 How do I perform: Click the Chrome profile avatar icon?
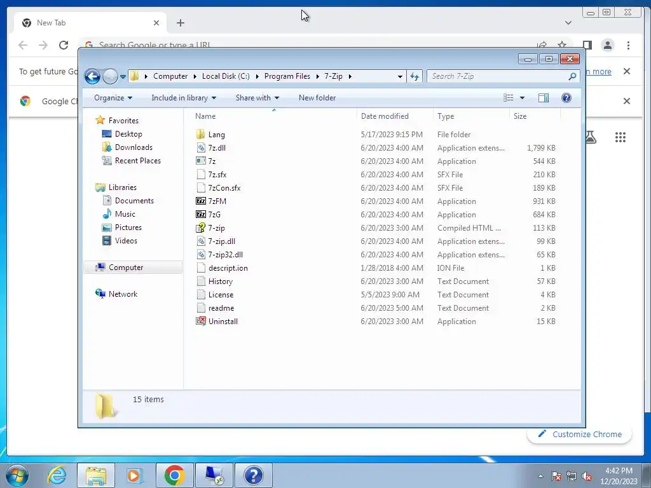click(608, 45)
